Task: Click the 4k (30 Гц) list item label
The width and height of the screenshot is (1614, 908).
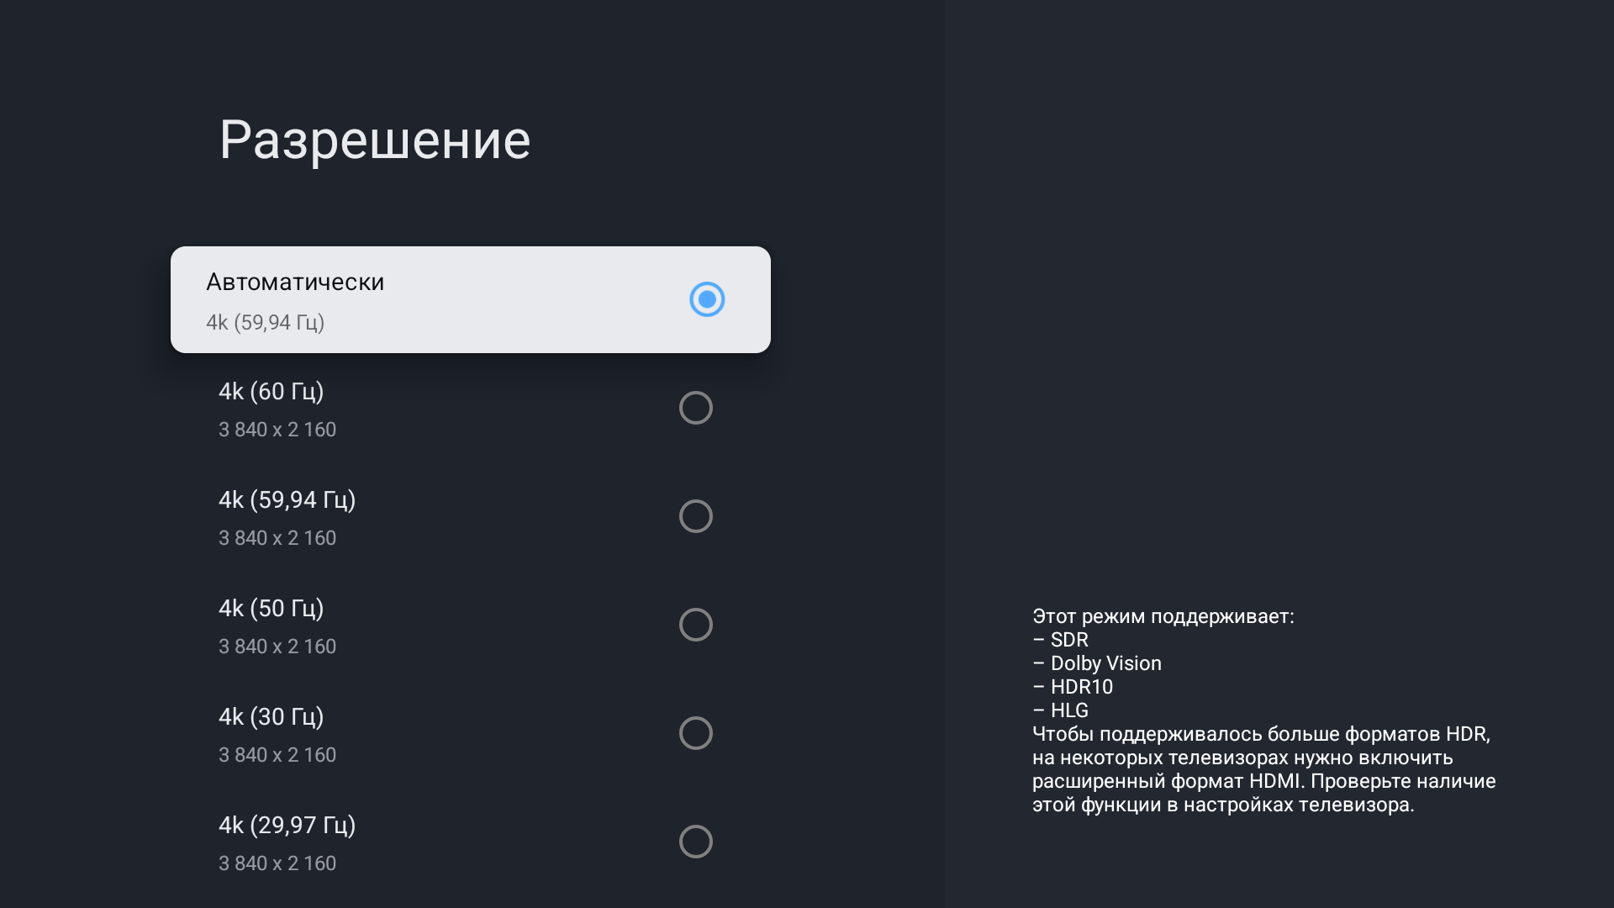Action: coord(271,717)
